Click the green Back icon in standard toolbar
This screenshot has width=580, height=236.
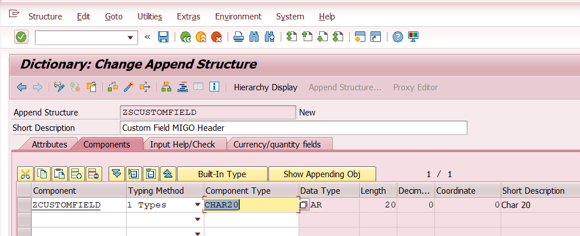click(x=186, y=37)
